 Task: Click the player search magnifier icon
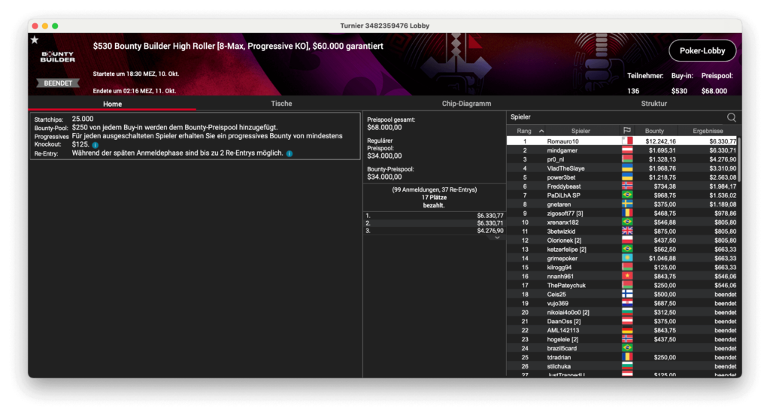pyautogui.click(x=731, y=117)
